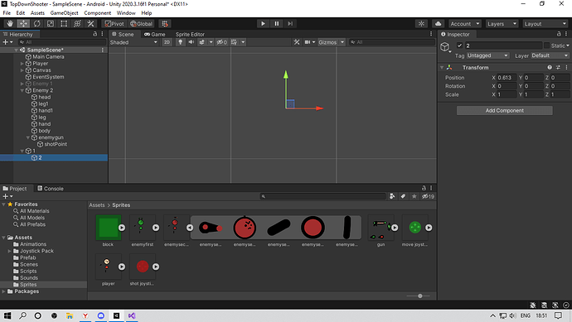Open Layout dropdown
Image resolution: width=572 pixels, height=322 pixels.
545,24
